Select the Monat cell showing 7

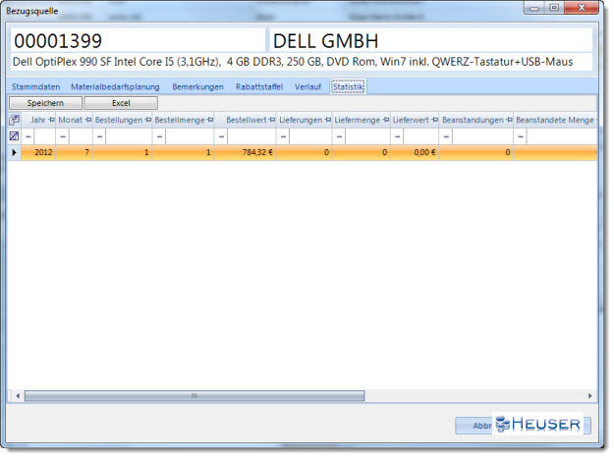point(75,152)
